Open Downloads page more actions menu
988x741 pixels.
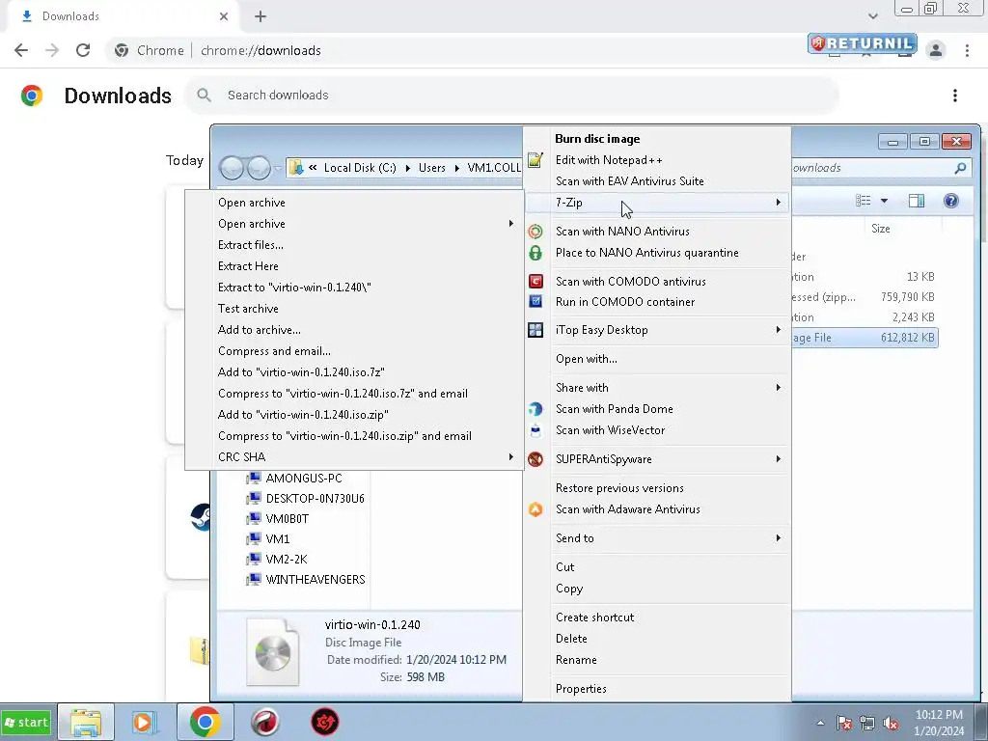pyautogui.click(x=955, y=96)
